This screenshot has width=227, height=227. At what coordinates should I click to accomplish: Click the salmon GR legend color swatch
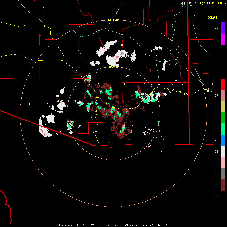223,96
